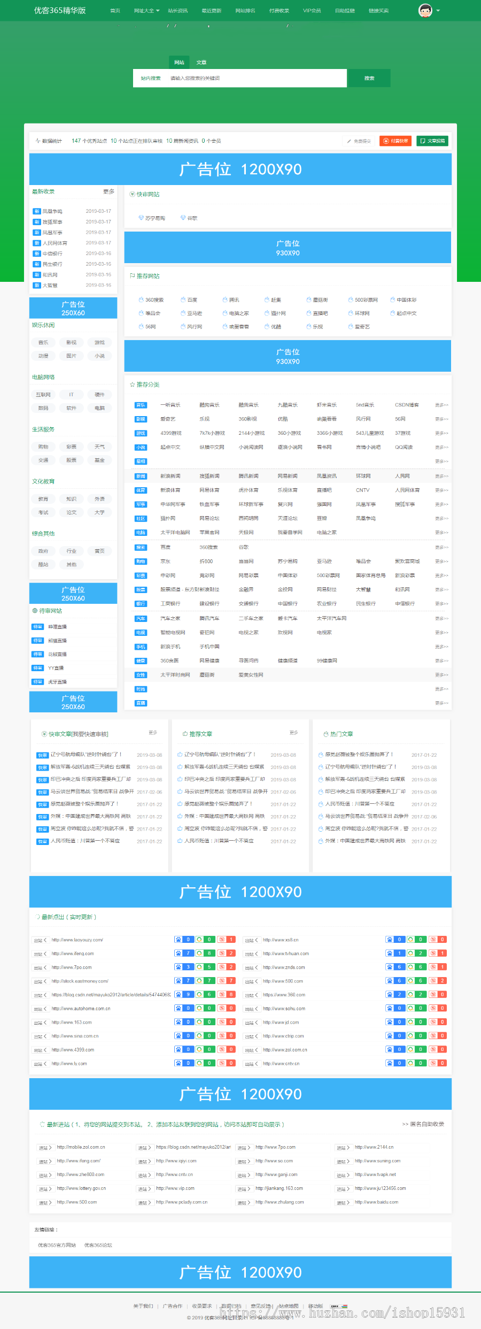The height and width of the screenshot is (1329, 481).
Task: Click the 免费提交 pencil link
Action: coord(359,141)
